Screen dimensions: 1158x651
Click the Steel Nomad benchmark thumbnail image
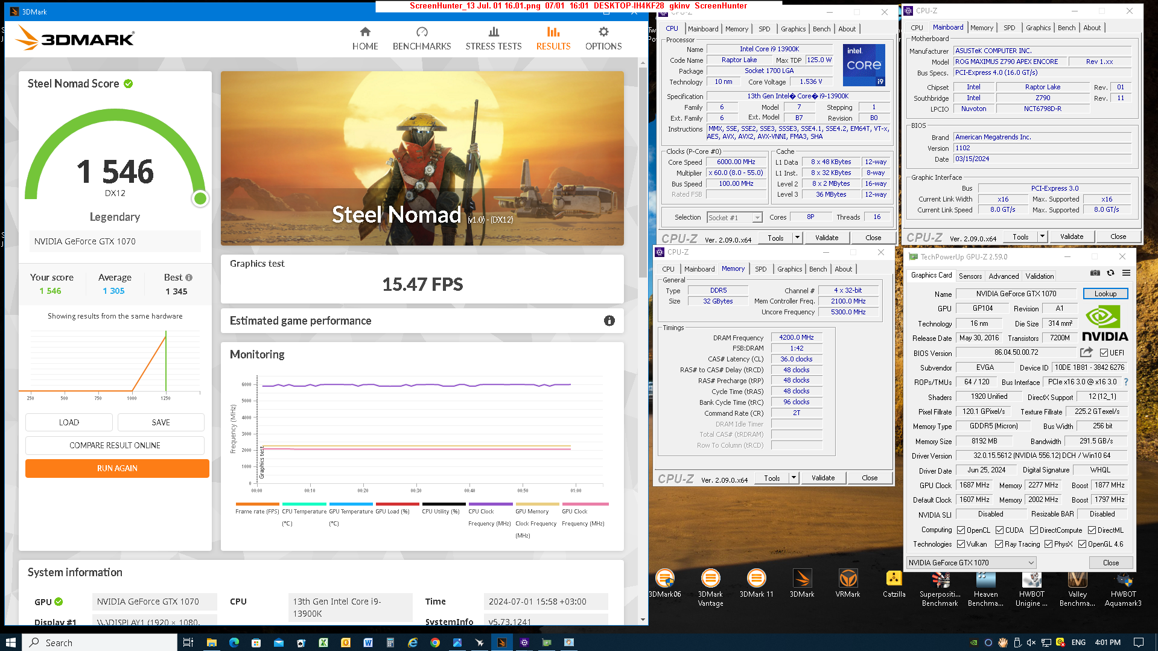coord(422,158)
